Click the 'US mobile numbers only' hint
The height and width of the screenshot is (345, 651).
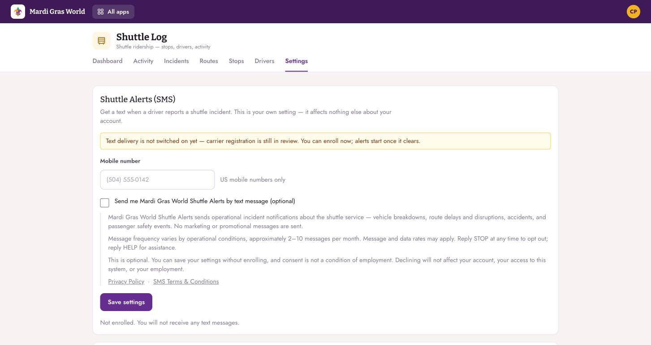(253, 180)
